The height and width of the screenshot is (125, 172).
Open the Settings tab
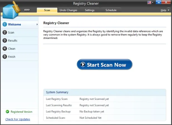(90, 10)
